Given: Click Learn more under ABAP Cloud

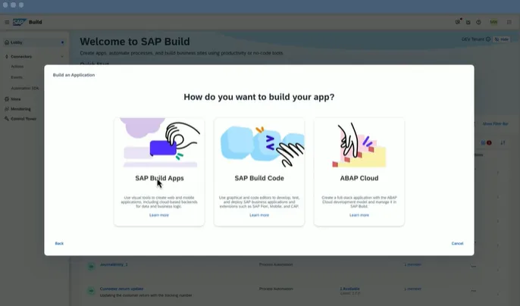Looking at the screenshot, I should point(359,215).
